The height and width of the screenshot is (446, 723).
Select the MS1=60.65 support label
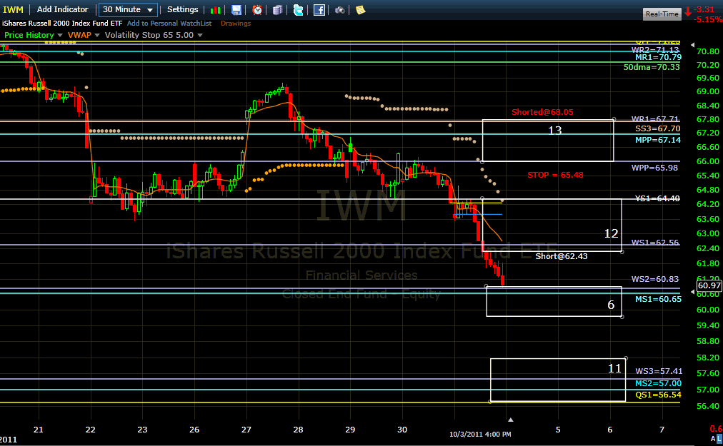(658, 300)
